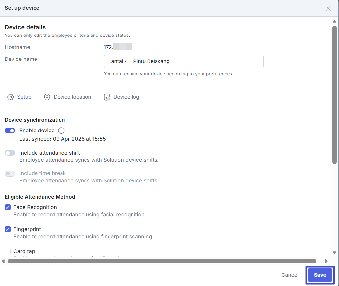Open the Device log tab

click(122, 97)
